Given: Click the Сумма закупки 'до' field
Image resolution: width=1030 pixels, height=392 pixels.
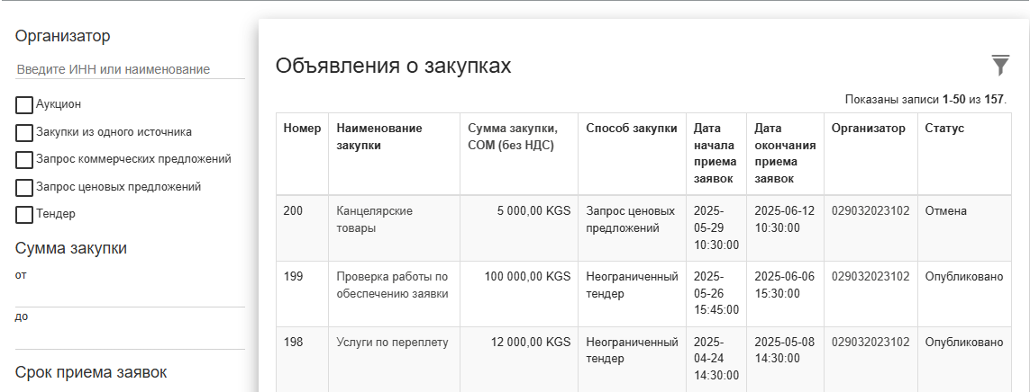Looking at the screenshot, I should 130,337.
